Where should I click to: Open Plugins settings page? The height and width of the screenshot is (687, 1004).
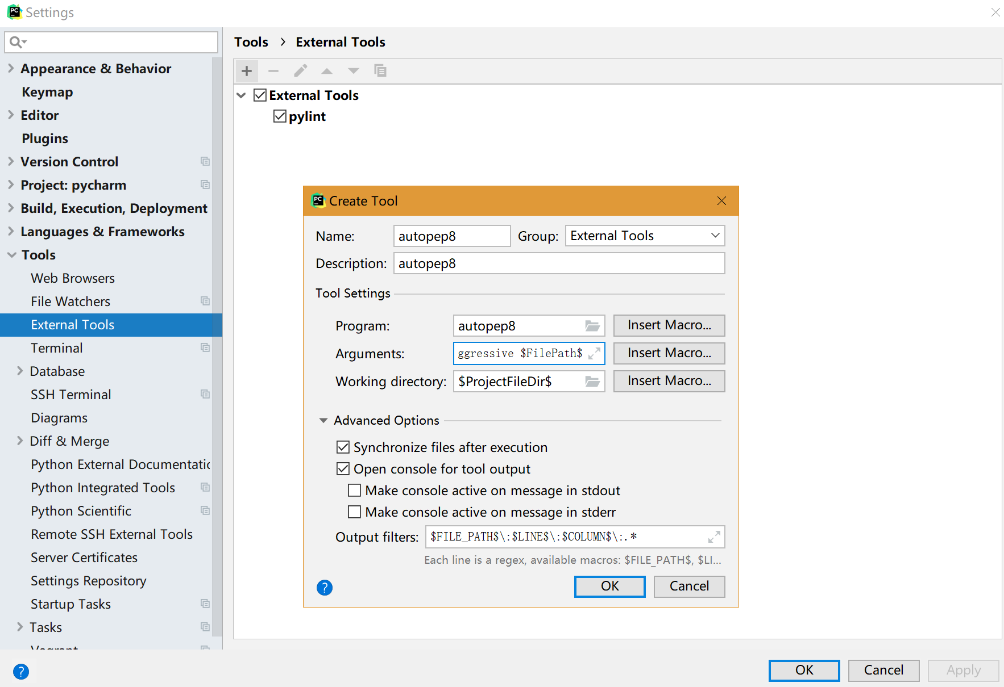[x=45, y=139]
